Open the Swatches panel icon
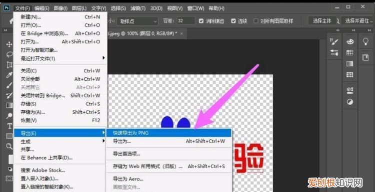375x192 pixels. 349,53
